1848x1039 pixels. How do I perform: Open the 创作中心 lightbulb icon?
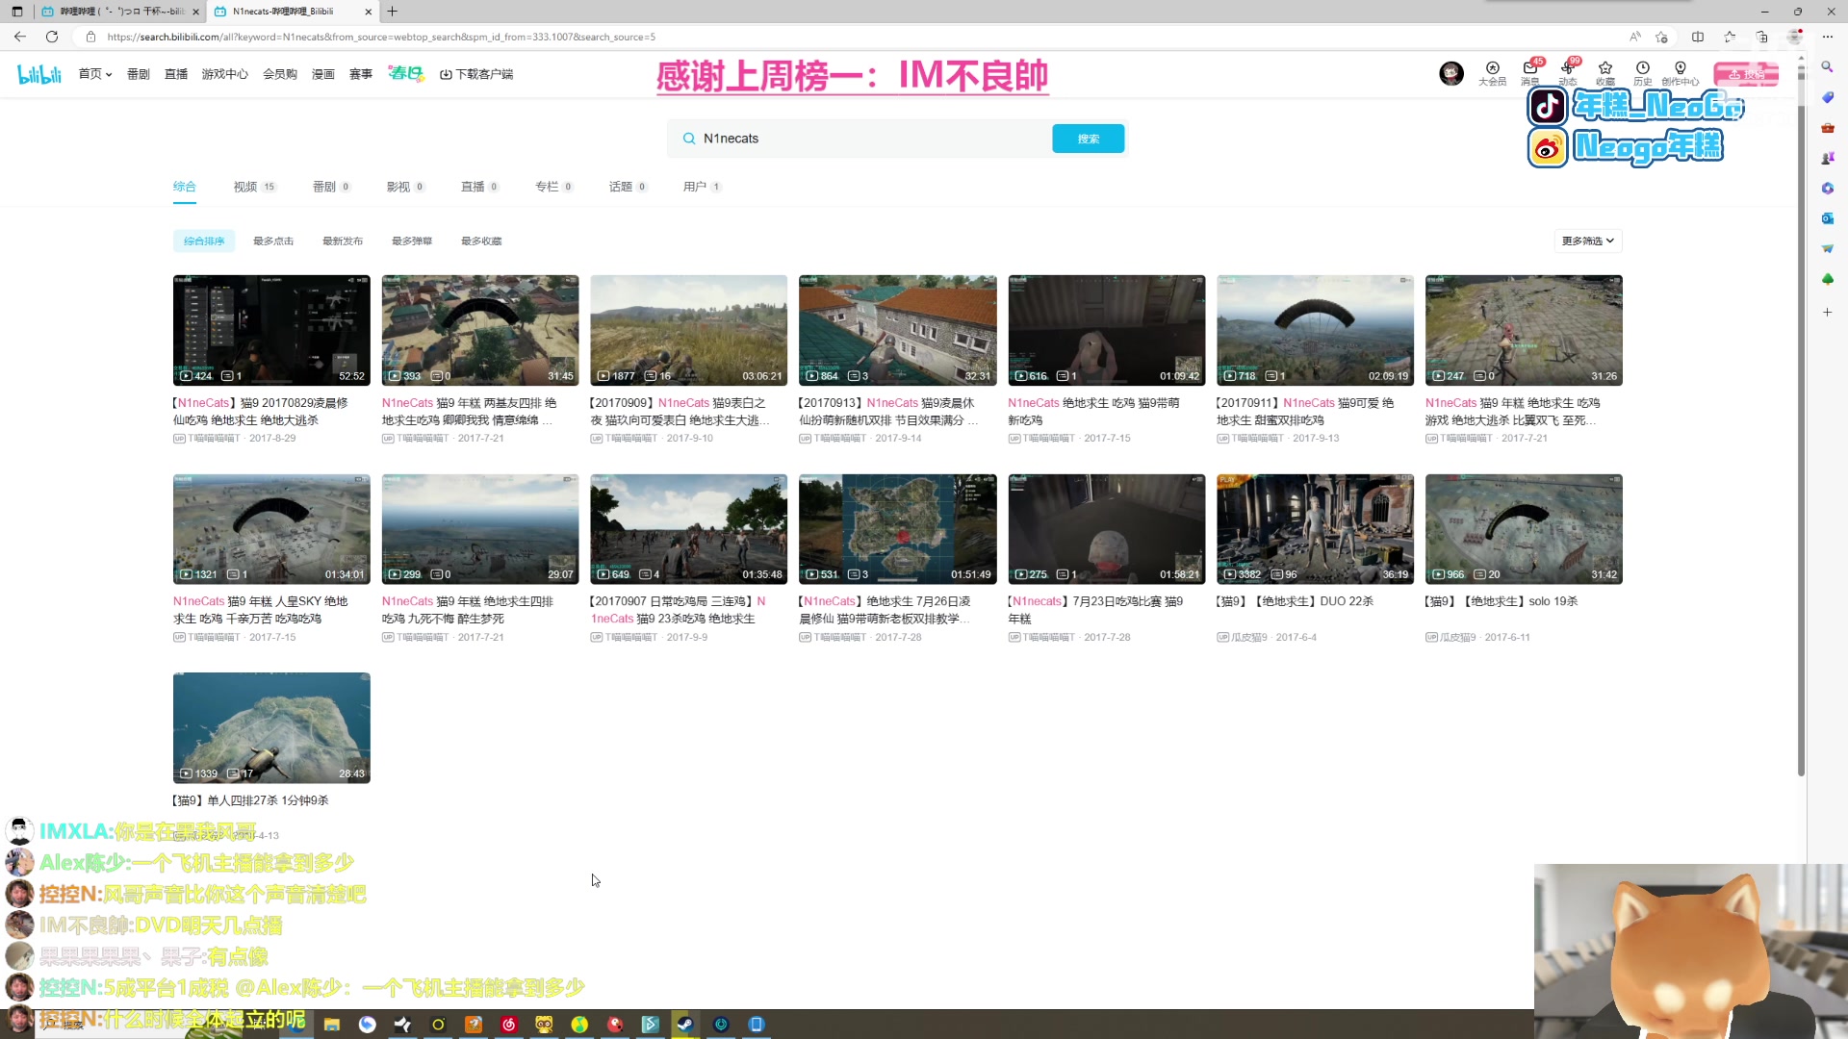[1681, 73]
